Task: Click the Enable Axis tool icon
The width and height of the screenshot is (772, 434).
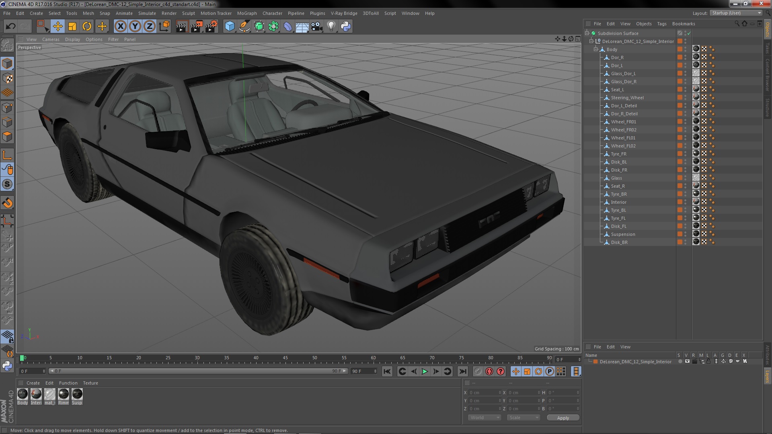Action: [x=7, y=155]
